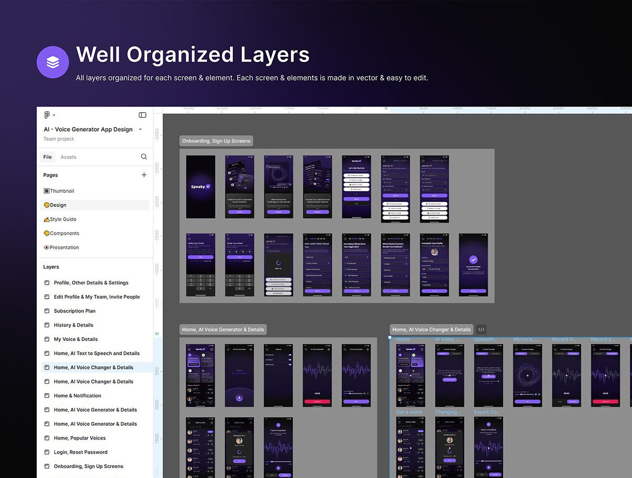Screen dimensions: 632x478
Task: Click the purple stacked layers badge icon
Action: pyautogui.click(x=53, y=62)
